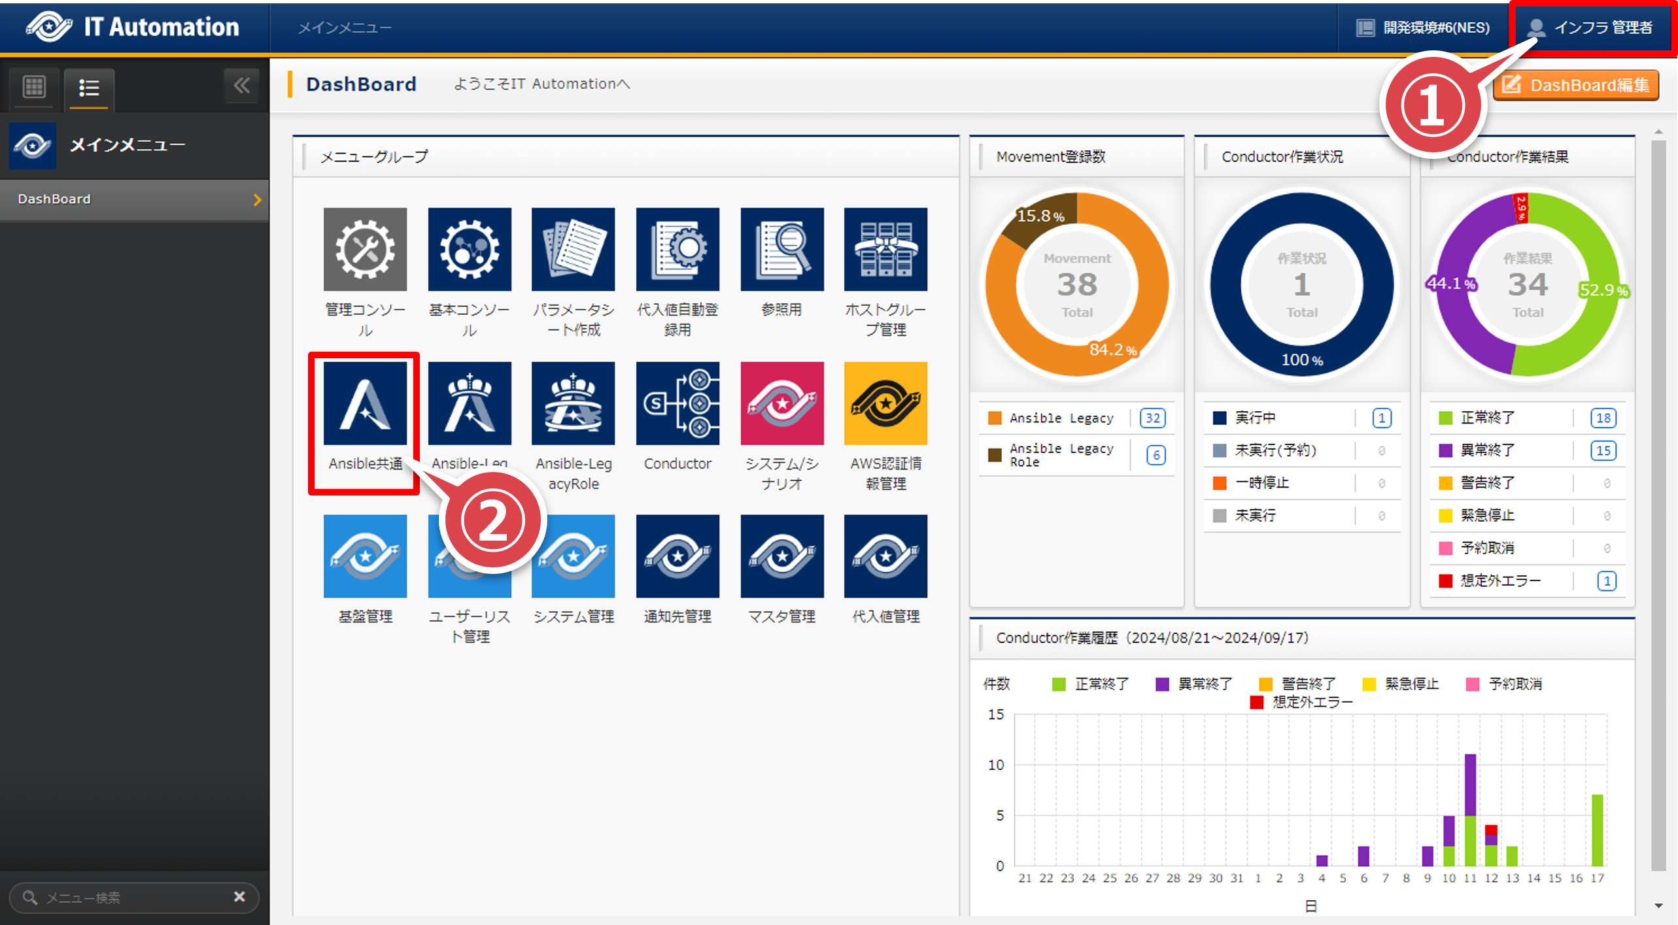Open the ホストグループ管理 icon
Screen dimensions: 1678x925
click(x=885, y=250)
